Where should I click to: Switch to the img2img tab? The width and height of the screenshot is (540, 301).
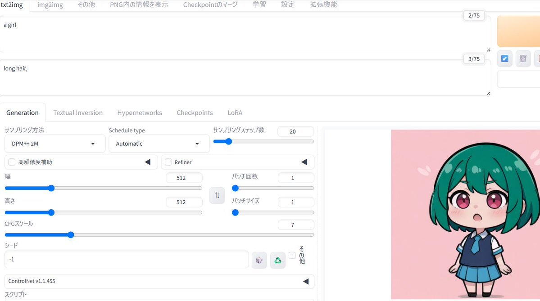[x=50, y=5]
